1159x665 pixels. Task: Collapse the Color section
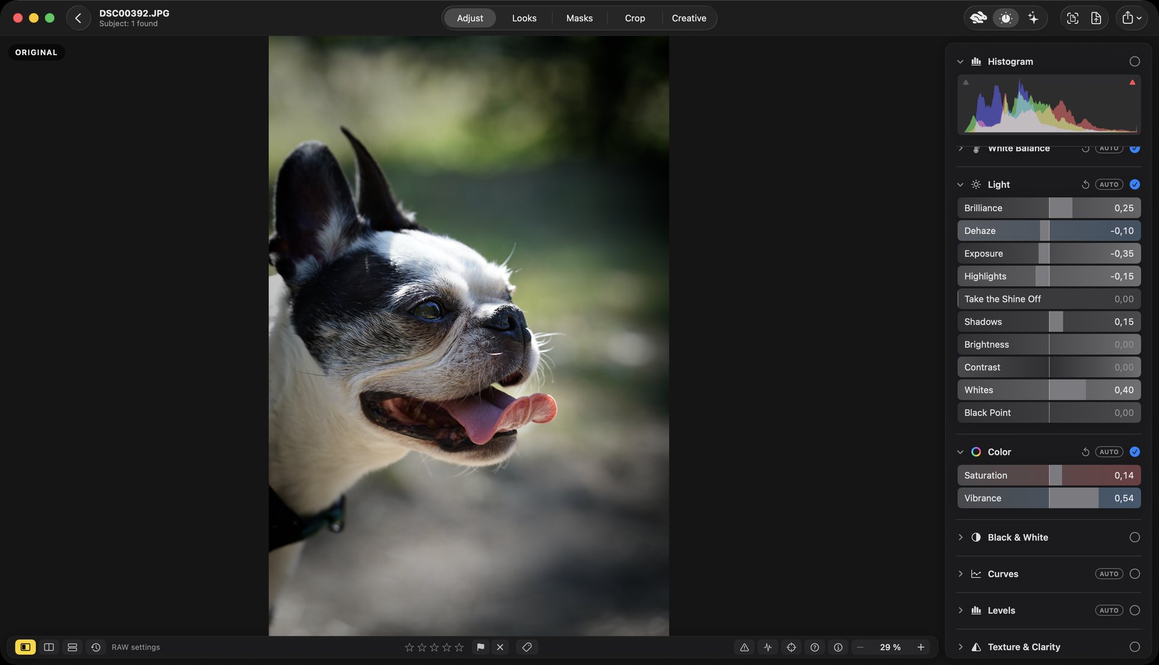tap(960, 452)
